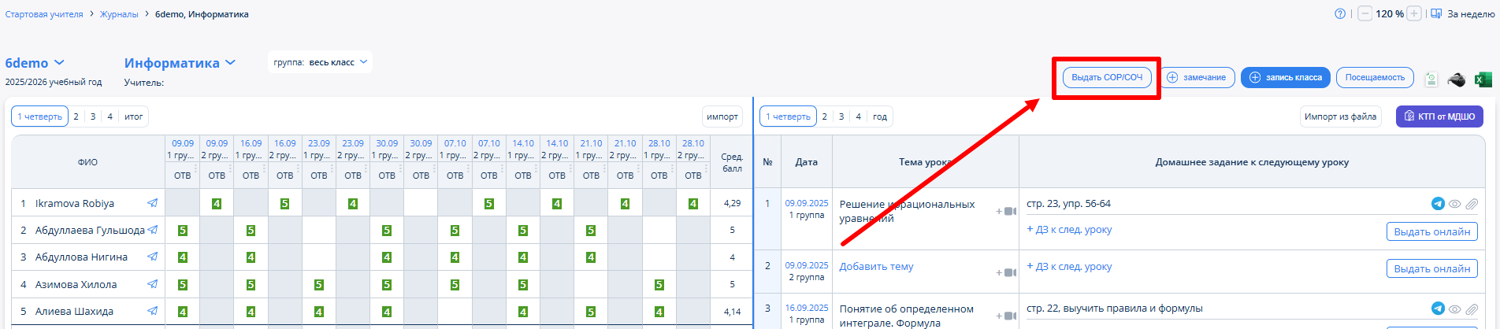
Task: Open the VR headset icon
Action: [x=1457, y=79]
